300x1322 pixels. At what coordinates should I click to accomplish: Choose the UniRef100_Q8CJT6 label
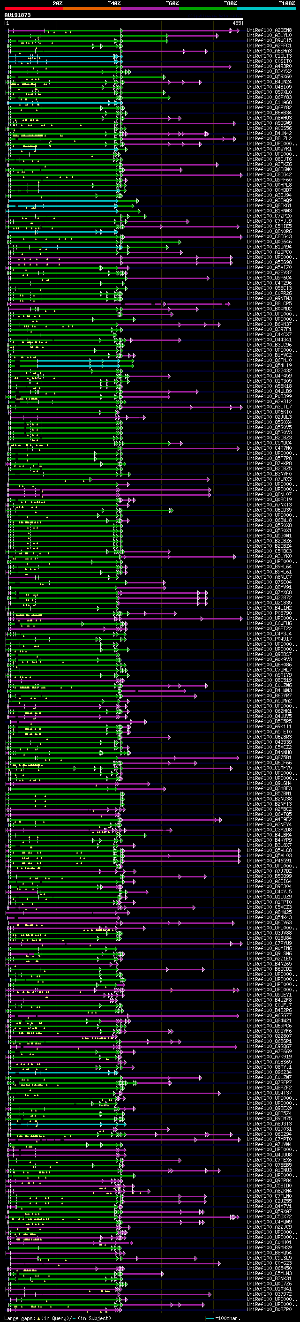[269, 159]
